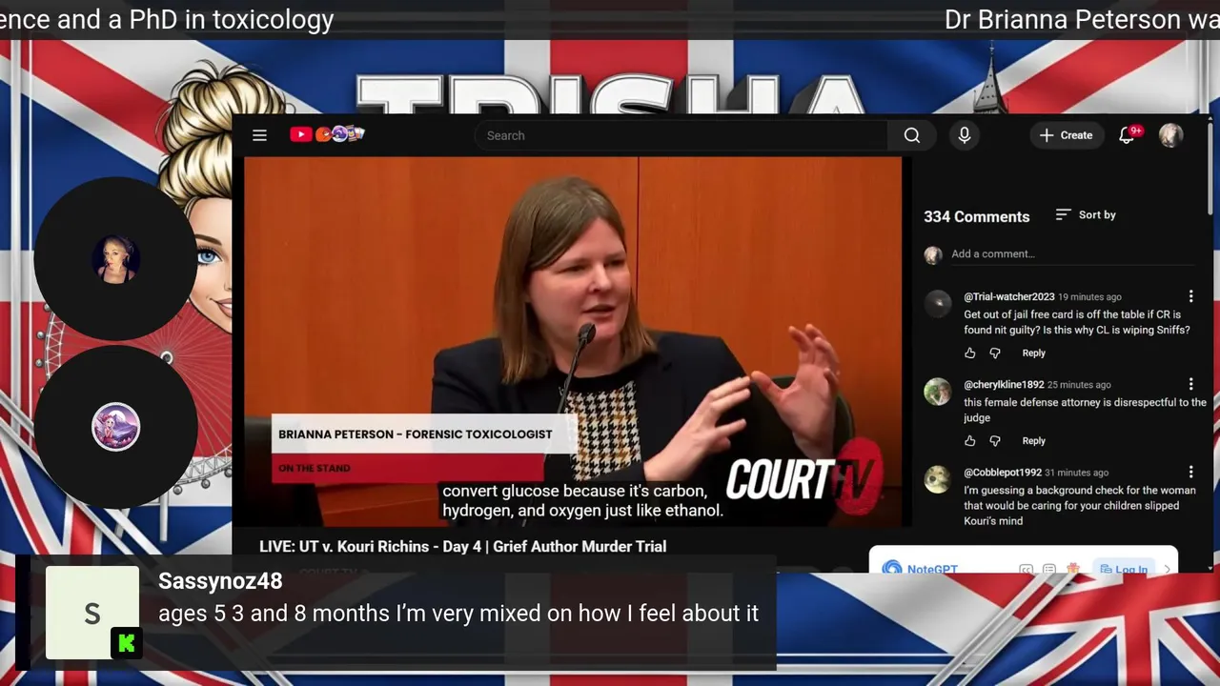Viewport: 1220px width, 686px height.
Task: Click the '19 minutes ago' comment timestamp
Action: click(x=1089, y=297)
